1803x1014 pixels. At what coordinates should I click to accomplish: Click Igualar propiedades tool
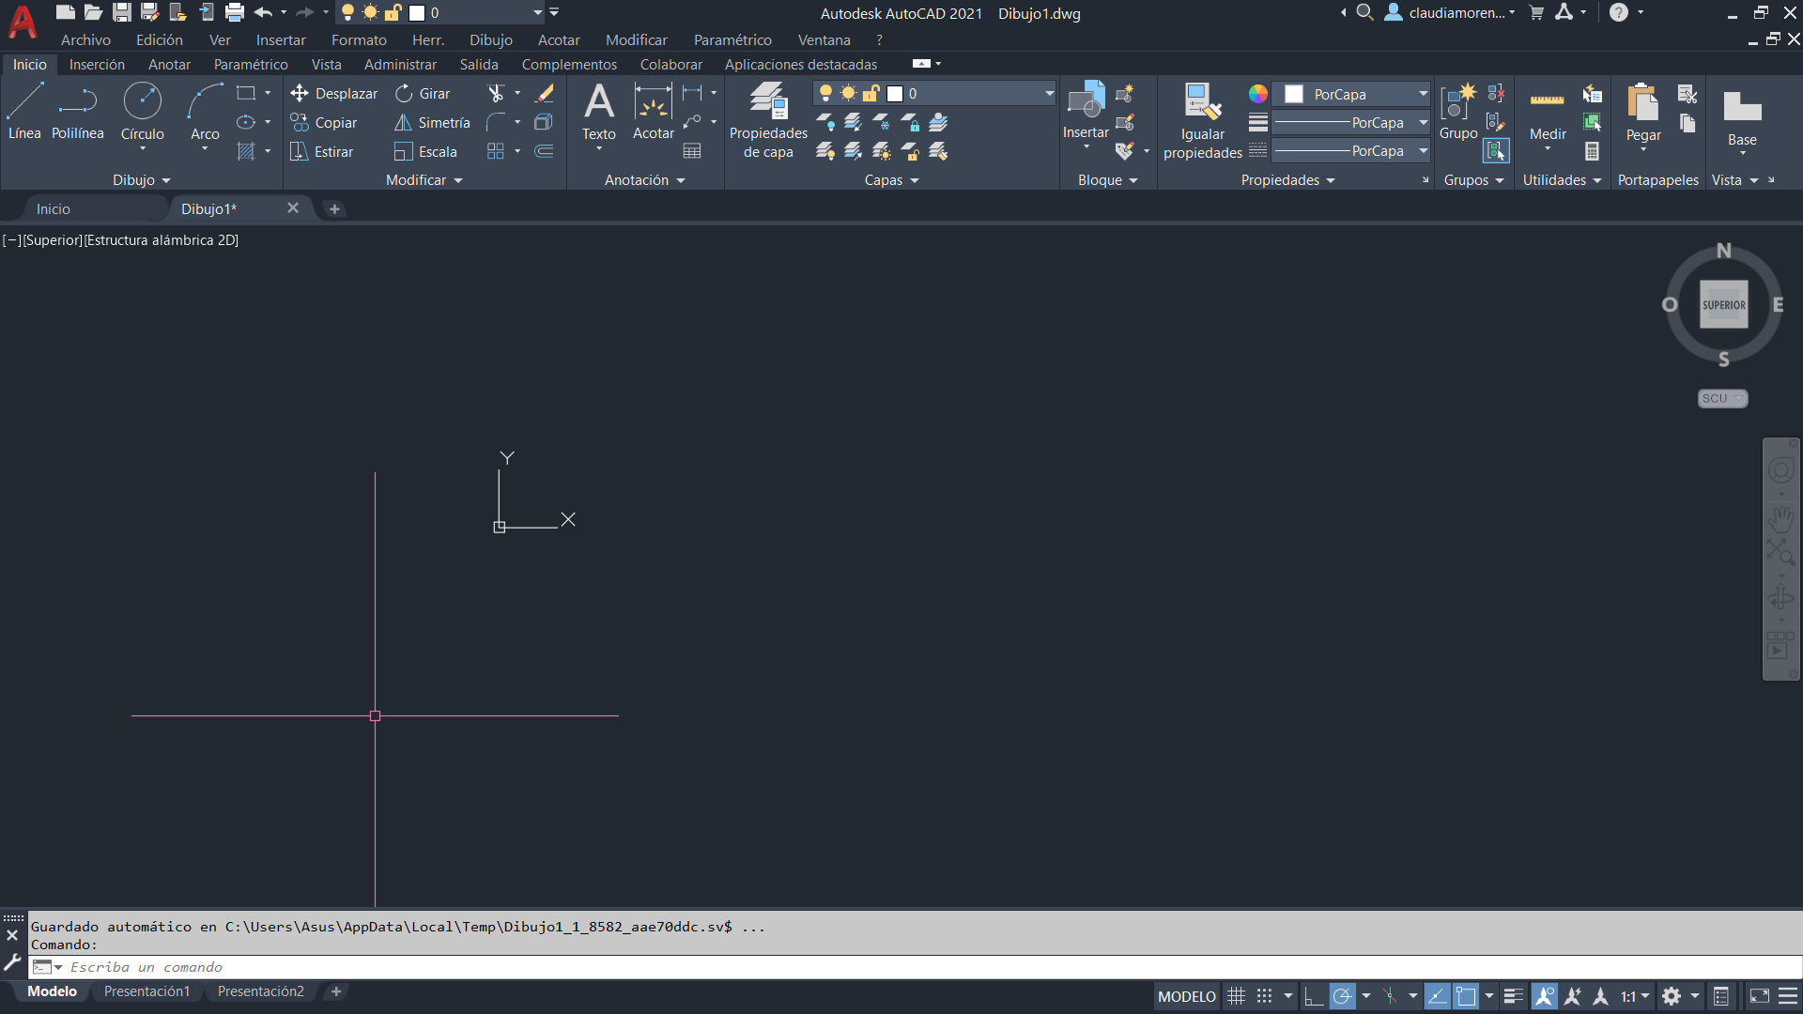(x=1202, y=120)
